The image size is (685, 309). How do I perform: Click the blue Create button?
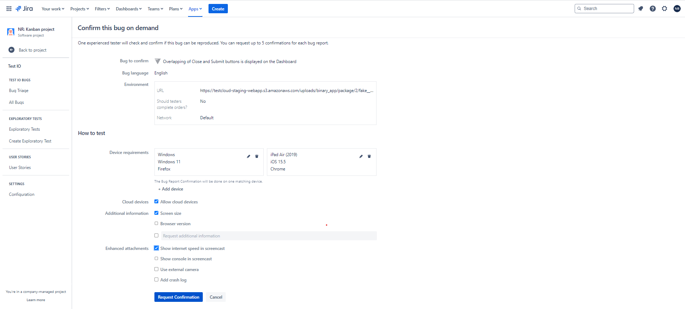tap(218, 9)
